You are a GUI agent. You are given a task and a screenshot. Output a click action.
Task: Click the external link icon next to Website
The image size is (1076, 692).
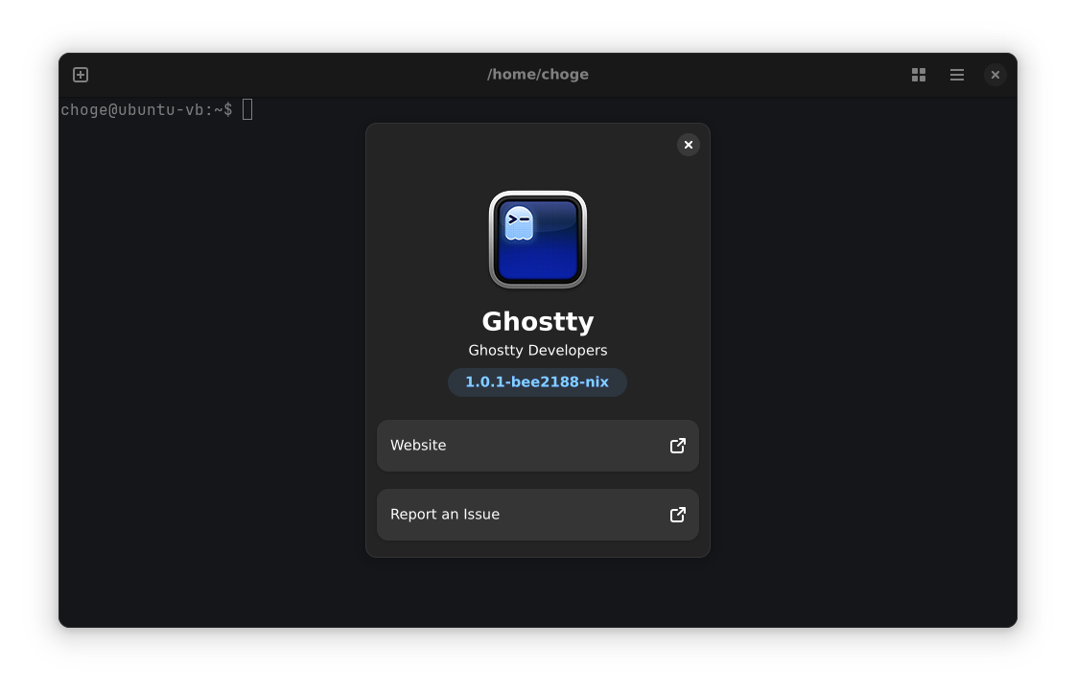pos(677,446)
